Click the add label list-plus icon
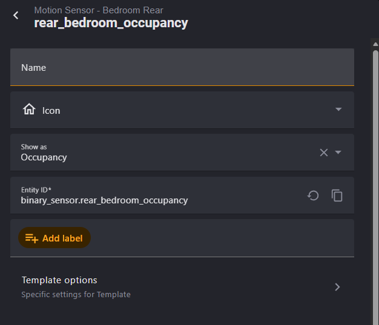 [x=31, y=238]
